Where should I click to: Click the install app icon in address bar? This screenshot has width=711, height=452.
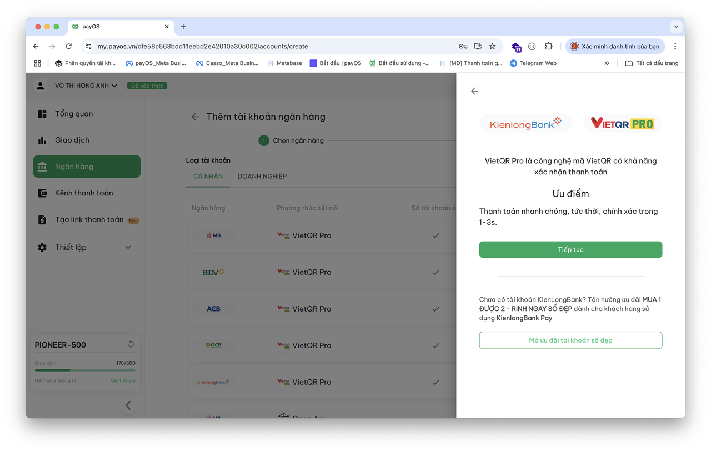click(477, 46)
